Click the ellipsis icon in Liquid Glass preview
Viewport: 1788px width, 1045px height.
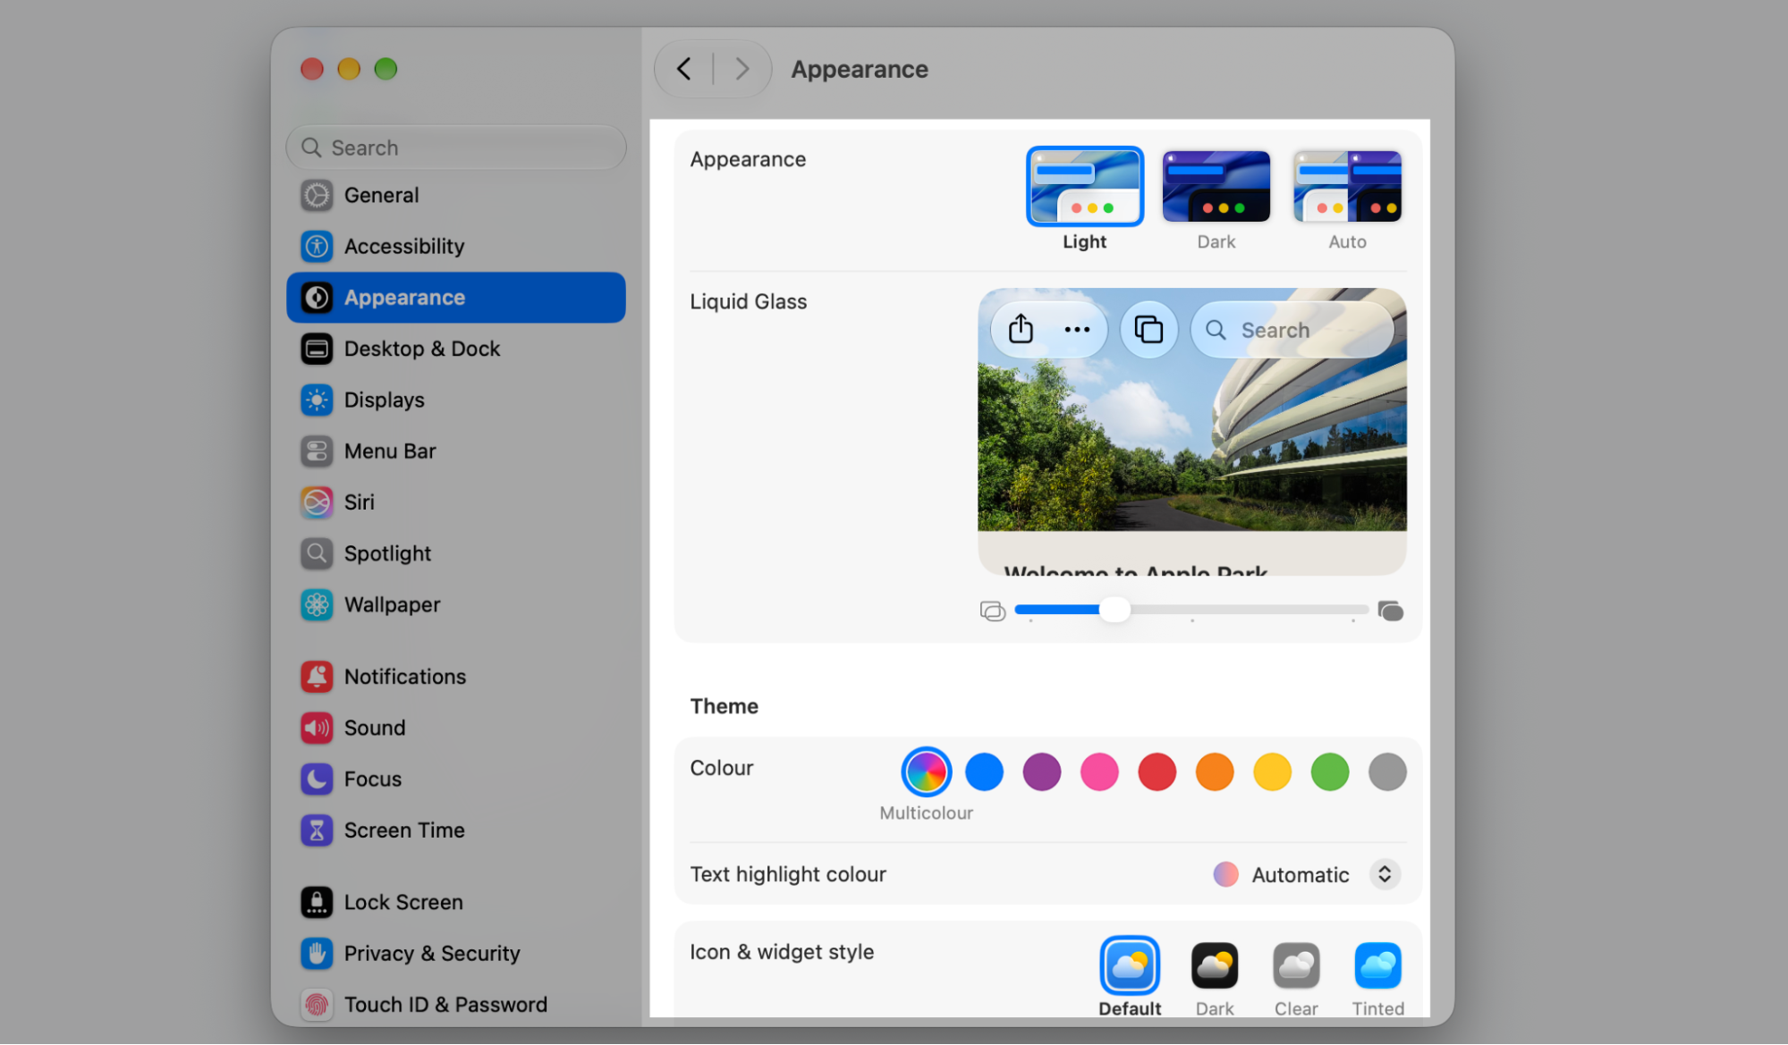[1077, 330]
